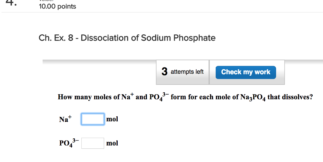
Task: Click the '10.00 points' value text
Action: 57,7
